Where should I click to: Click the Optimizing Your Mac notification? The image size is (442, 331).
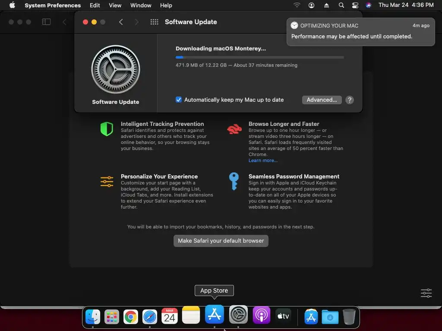tap(360, 31)
